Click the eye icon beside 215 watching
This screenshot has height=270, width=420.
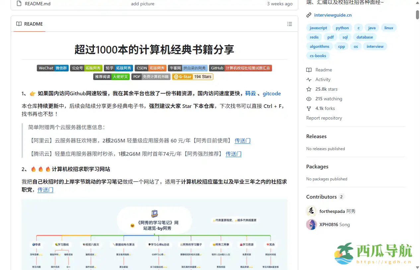(309, 99)
